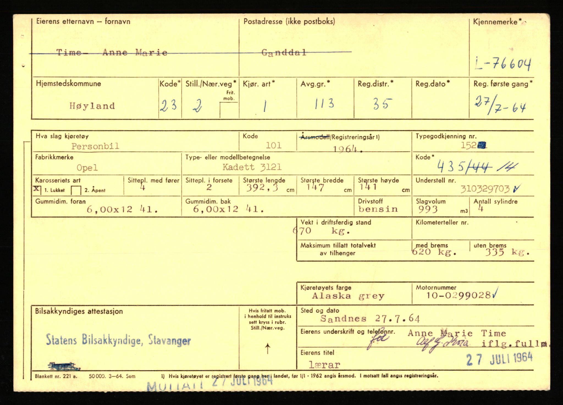The height and width of the screenshot is (405, 563).
Task: Click the trailer weight '620 kg.' med brems
Action: click(434, 252)
